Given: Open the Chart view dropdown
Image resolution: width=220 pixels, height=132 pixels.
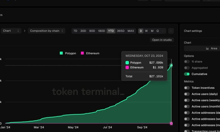Looking at the screenshot, I should (x=11, y=31).
